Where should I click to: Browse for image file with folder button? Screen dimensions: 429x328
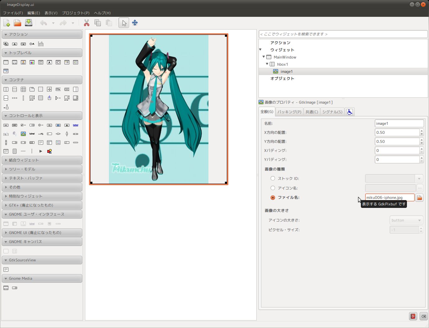click(419, 198)
